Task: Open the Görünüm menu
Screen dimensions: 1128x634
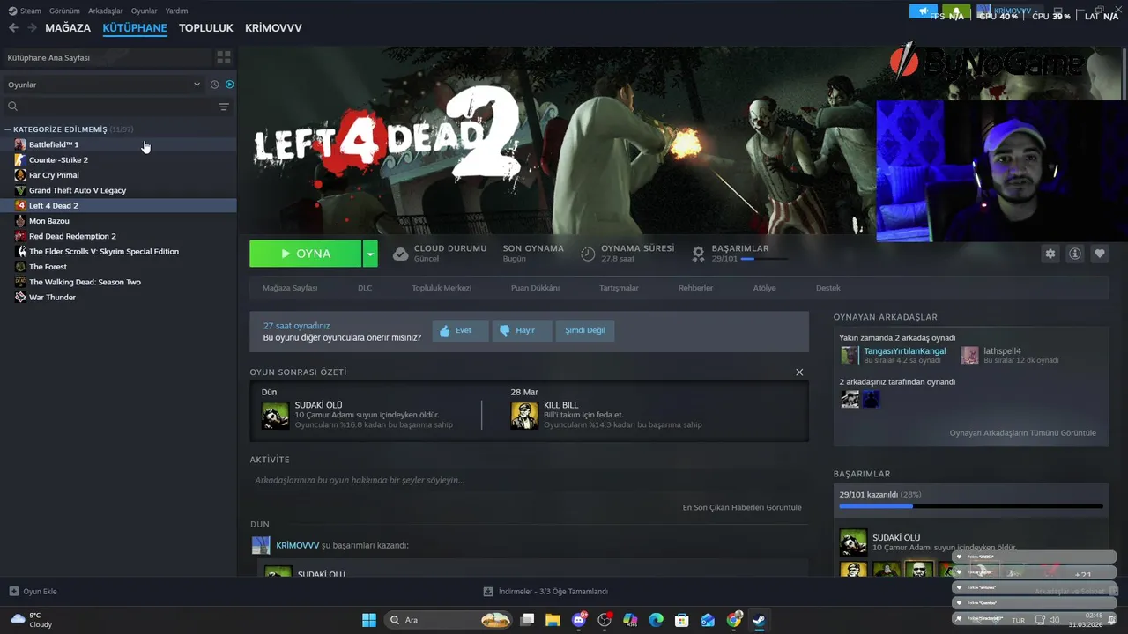Action: pos(64,11)
